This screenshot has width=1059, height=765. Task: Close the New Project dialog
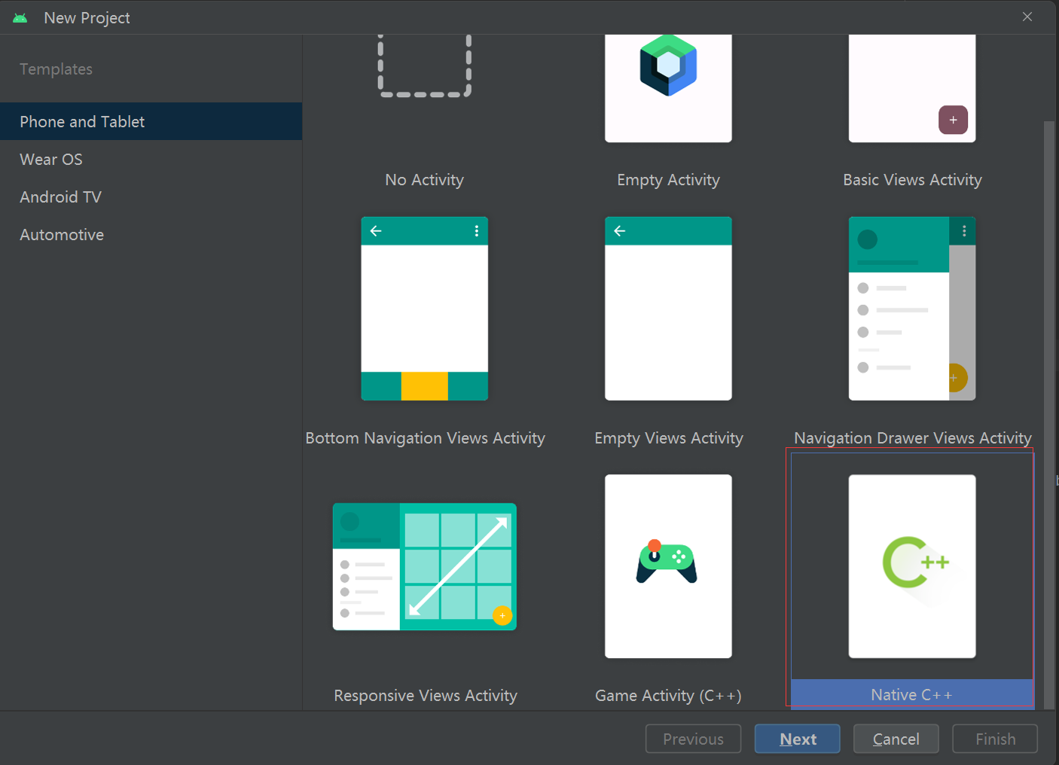click(x=1027, y=17)
